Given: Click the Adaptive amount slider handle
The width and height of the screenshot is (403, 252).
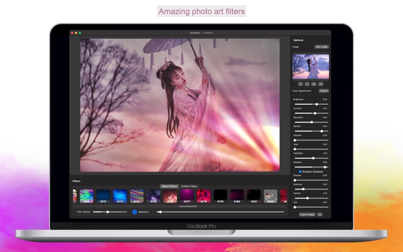Looking at the screenshot, I should (x=160, y=212).
